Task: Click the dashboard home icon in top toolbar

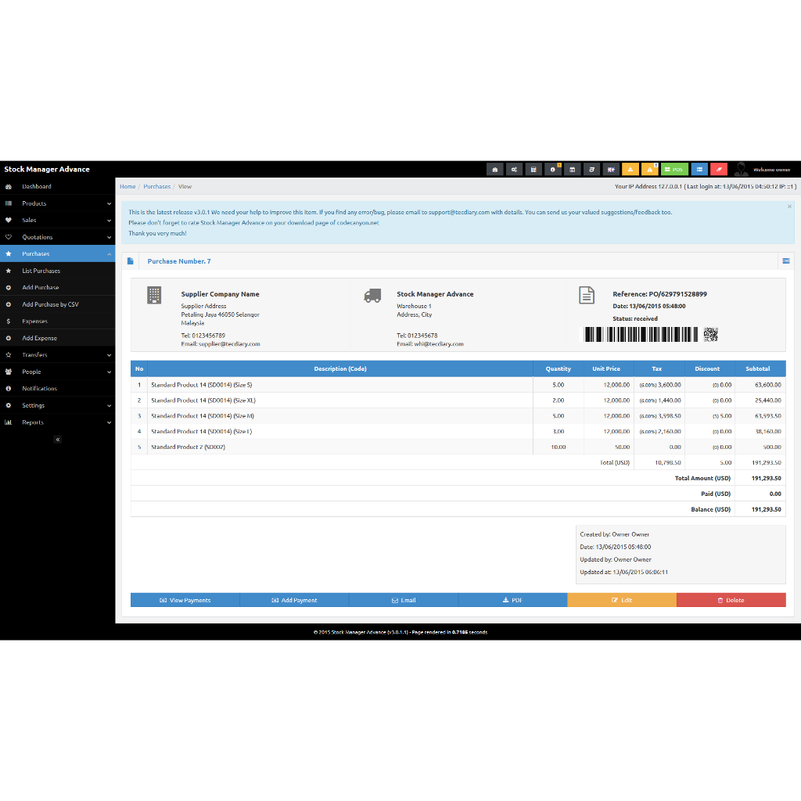Action: click(494, 169)
